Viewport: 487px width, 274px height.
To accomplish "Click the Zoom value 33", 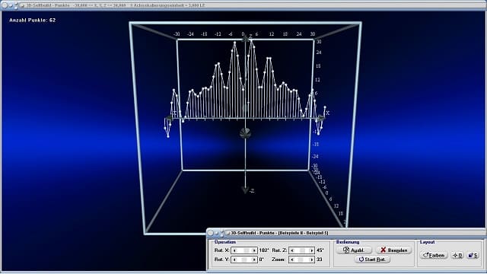I will point(319,260).
